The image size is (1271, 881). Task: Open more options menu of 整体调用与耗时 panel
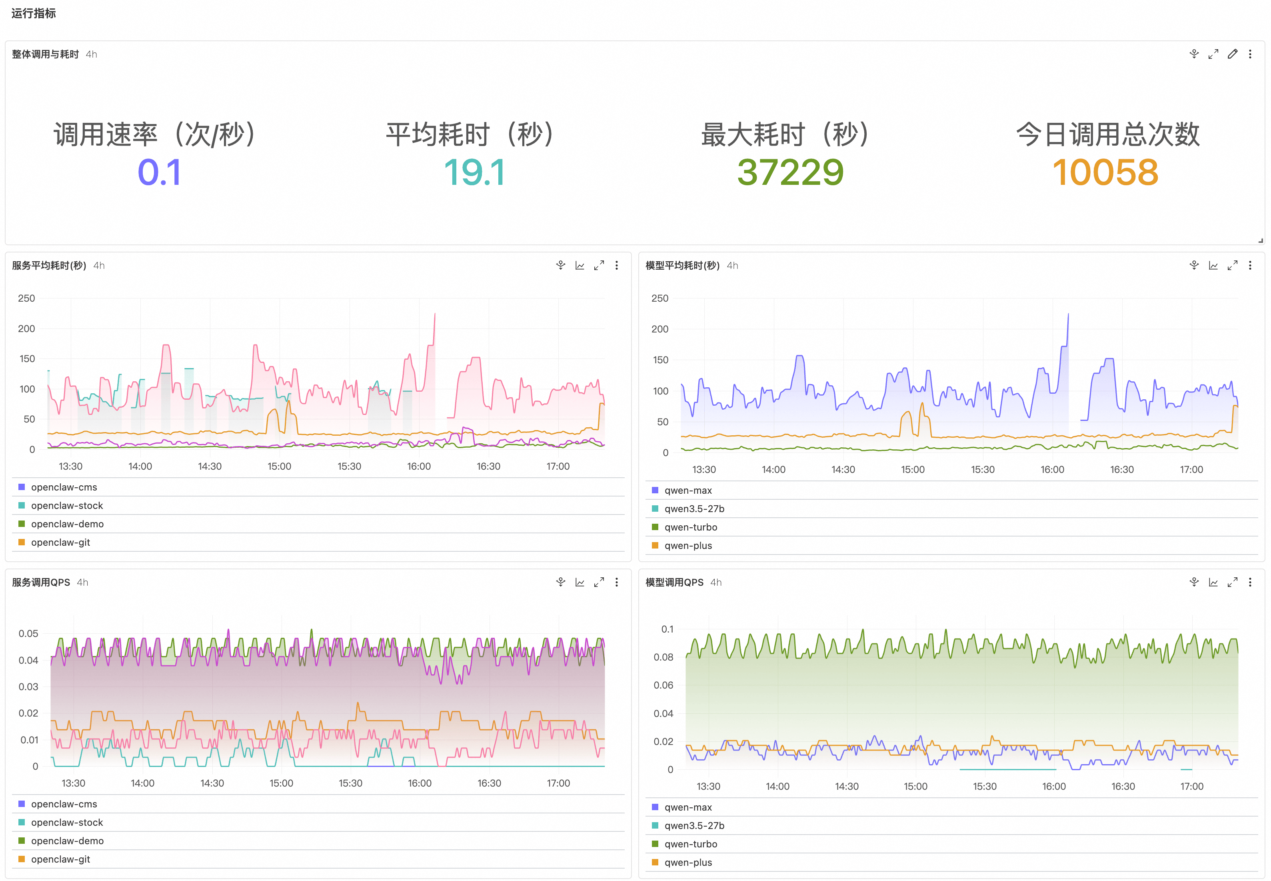tap(1250, 54)
